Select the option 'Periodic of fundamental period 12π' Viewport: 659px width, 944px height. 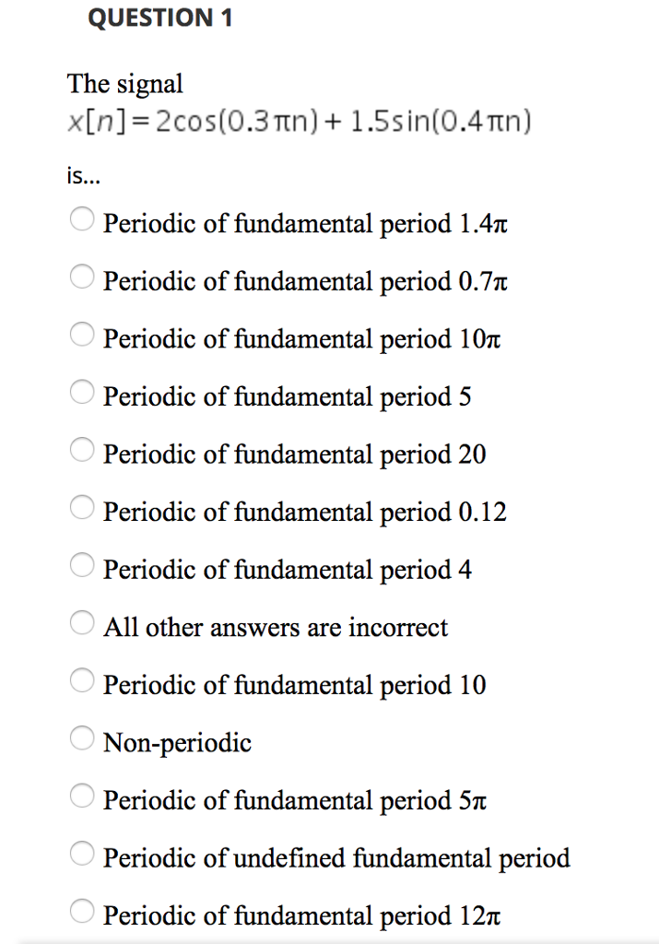point(81,911)
